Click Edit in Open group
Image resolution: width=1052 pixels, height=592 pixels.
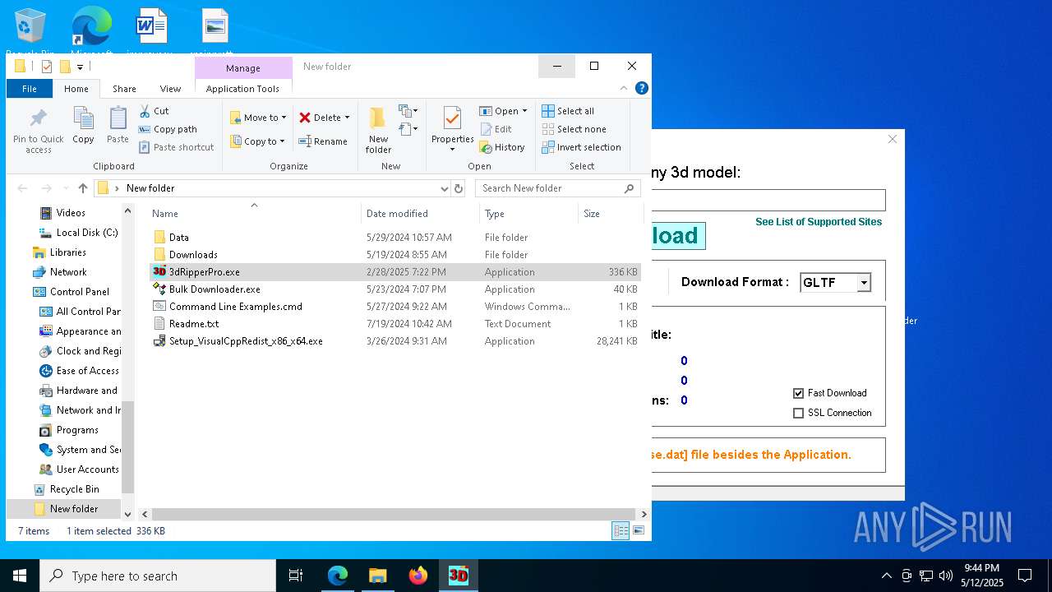[496, 129]
